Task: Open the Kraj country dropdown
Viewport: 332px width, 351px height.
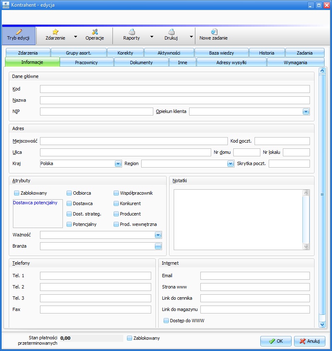Action: [x=118, y=164]
